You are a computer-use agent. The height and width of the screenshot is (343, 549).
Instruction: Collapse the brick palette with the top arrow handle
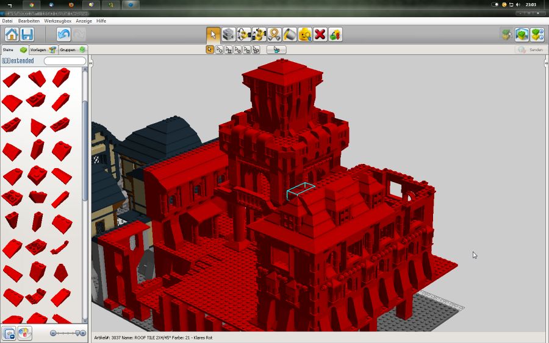[x=90, y=63]
